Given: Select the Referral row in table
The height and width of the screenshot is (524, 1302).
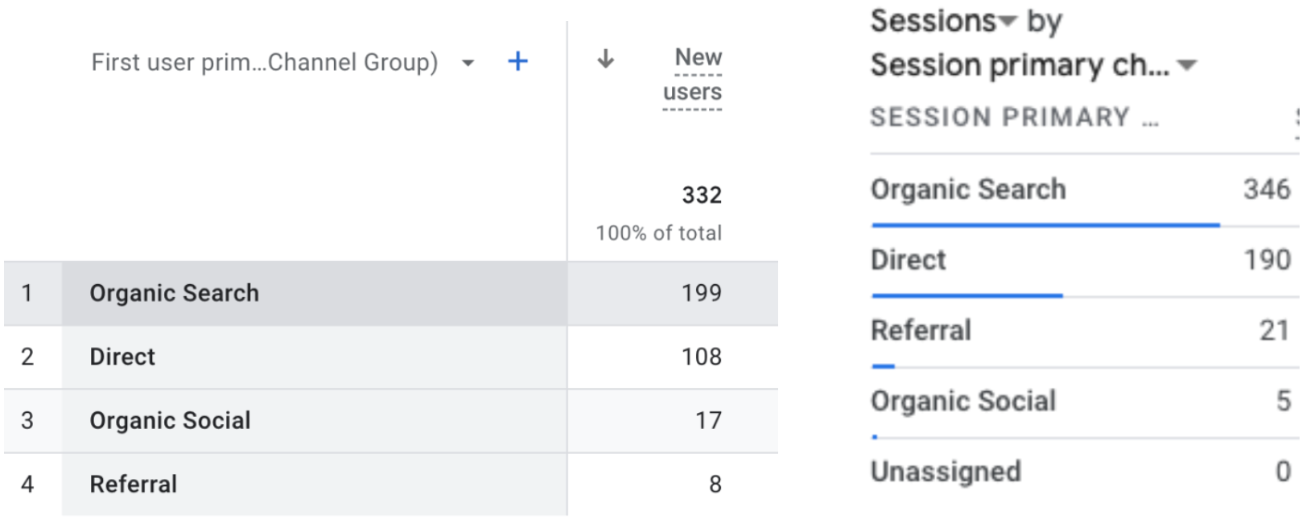Looking at the screenshot, I should pos(133,484).
